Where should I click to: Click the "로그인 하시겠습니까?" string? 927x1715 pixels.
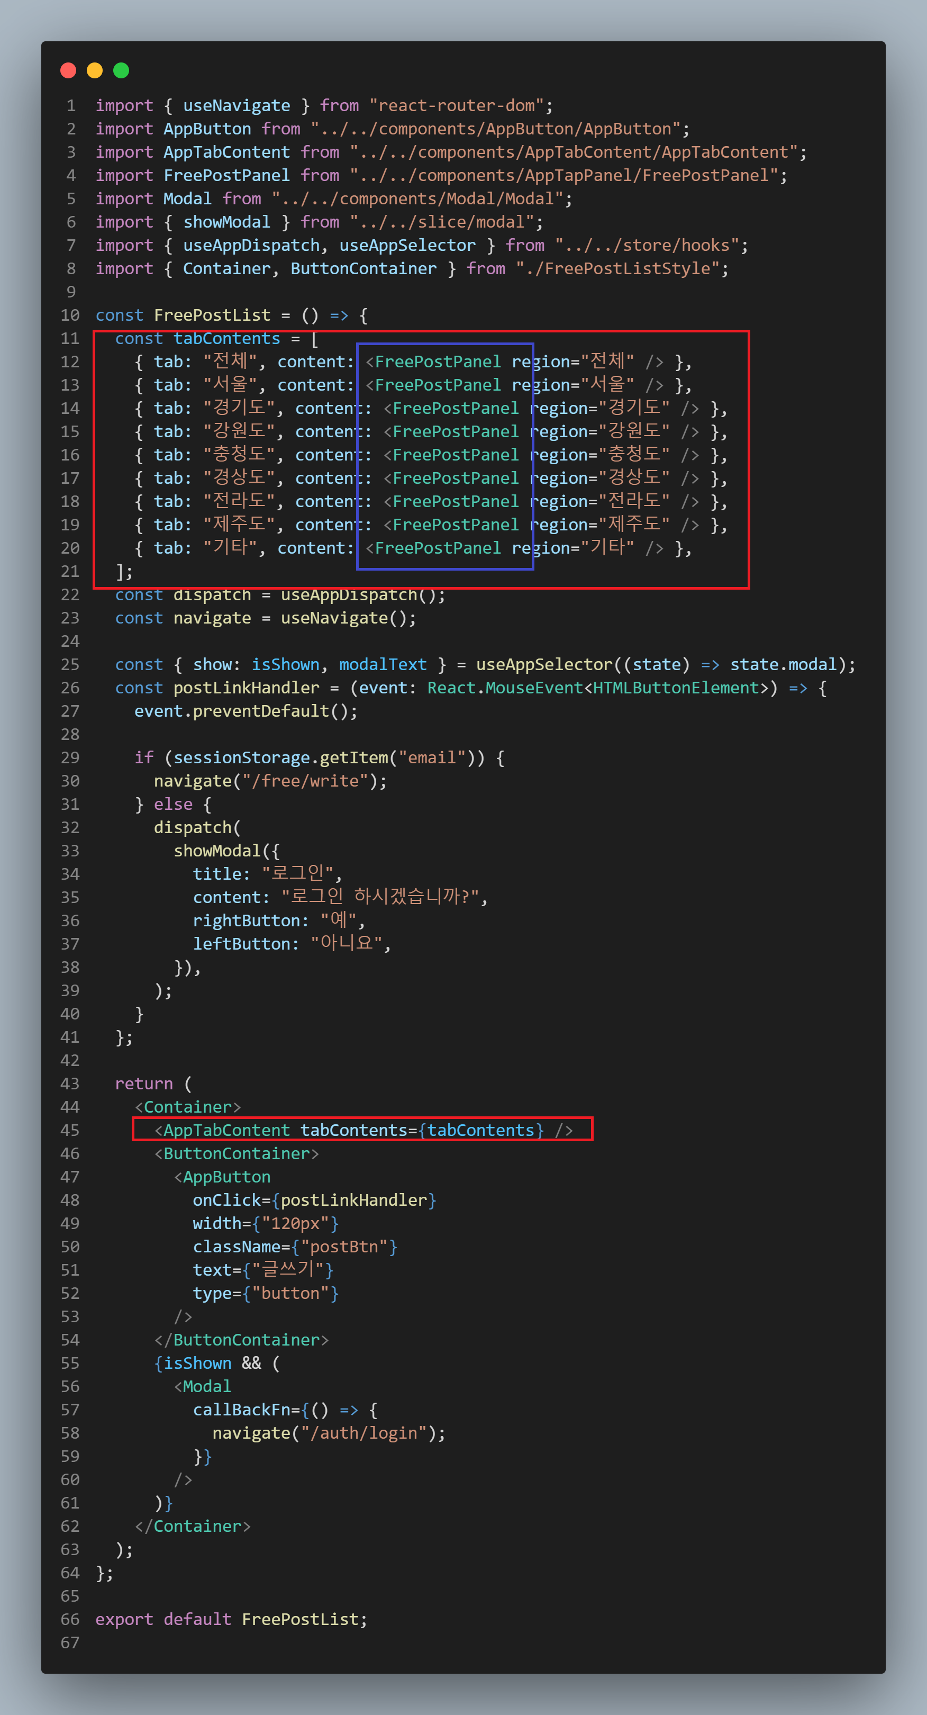tap(379, 897)
